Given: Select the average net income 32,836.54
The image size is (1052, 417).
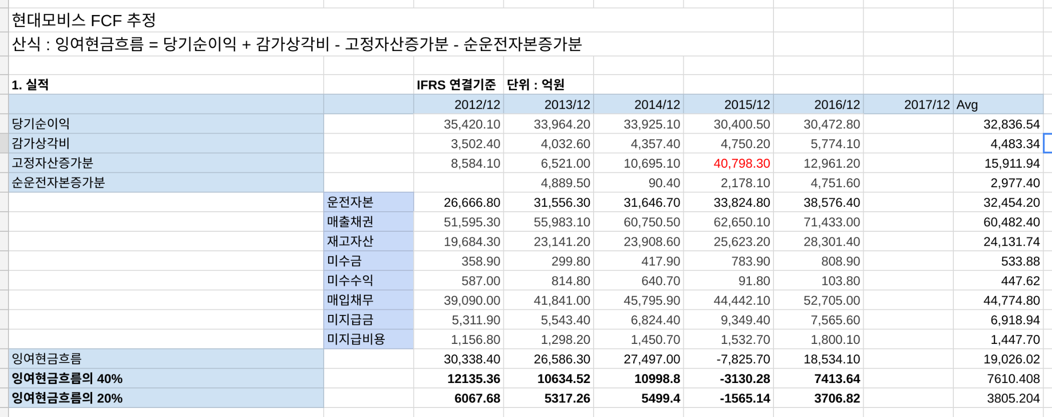Looking at the screenshot, I should (x=998, y=124).
